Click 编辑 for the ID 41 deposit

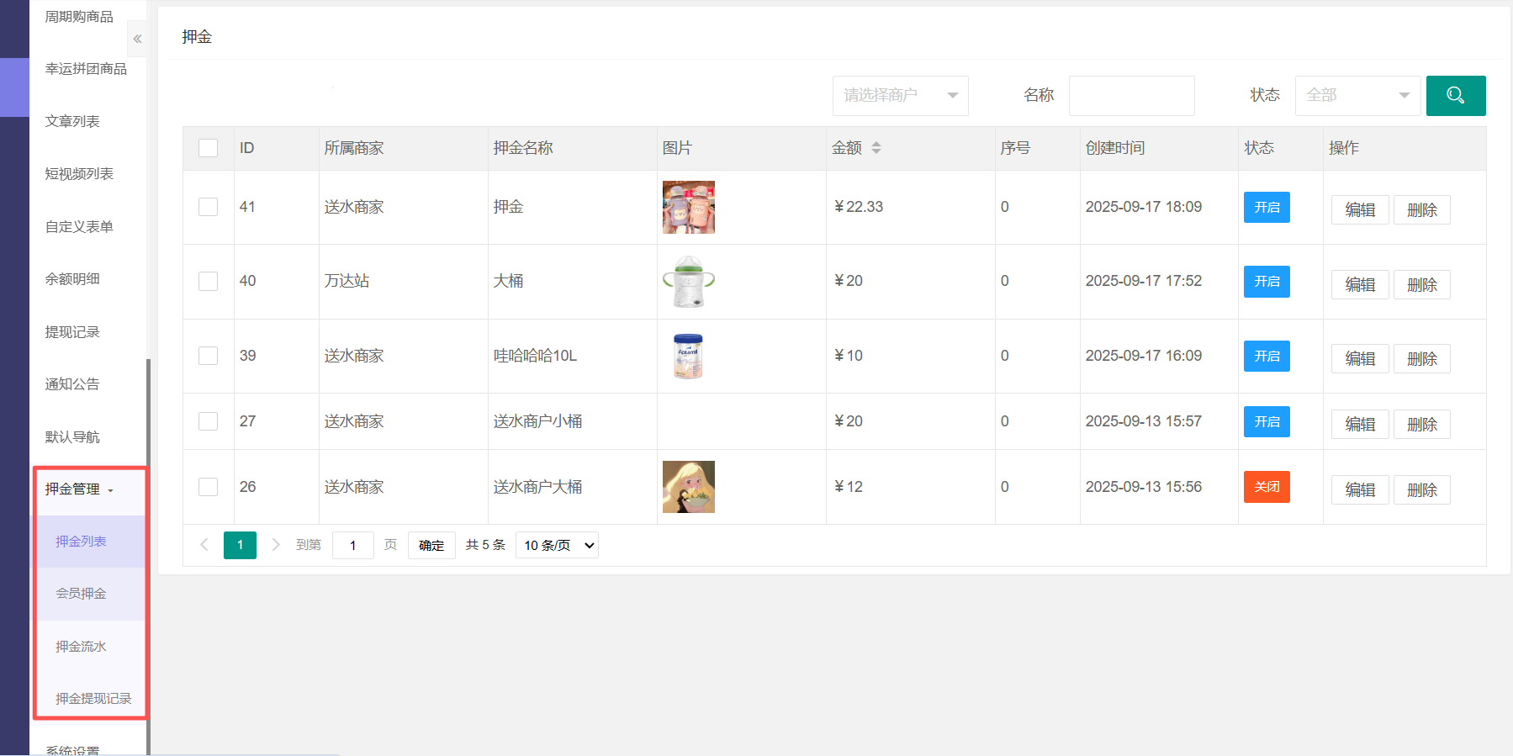coord(1359,210)
